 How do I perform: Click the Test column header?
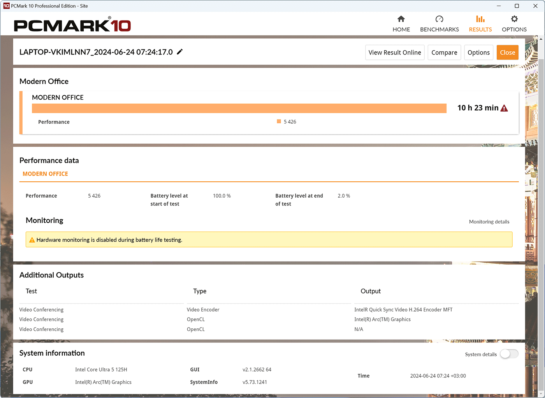pyautogui.click(x=31, y=291)
